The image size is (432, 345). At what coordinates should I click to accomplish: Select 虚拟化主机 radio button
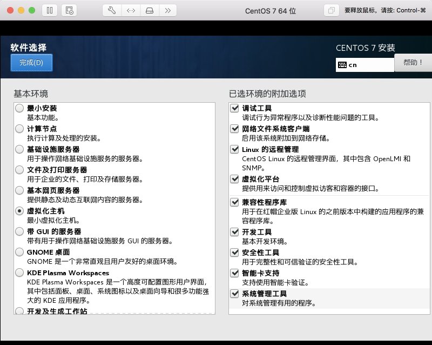(x=19, y=211)
